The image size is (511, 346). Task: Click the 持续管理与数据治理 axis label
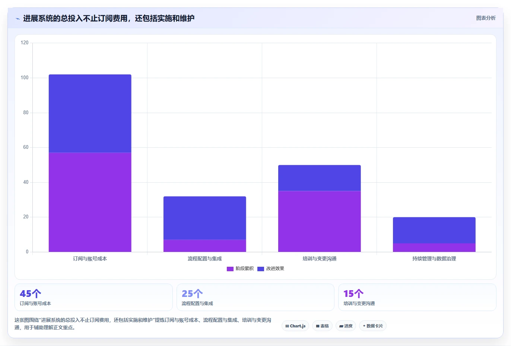click(434, 259)
